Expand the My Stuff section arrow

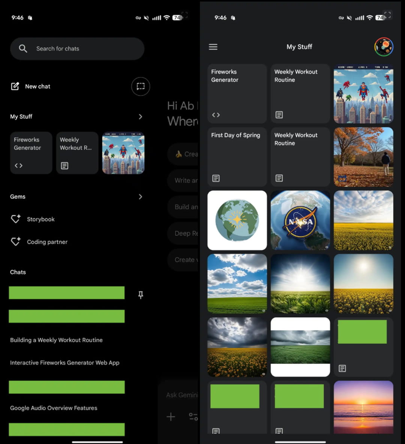pyautogui.click(x=140, y=117)
